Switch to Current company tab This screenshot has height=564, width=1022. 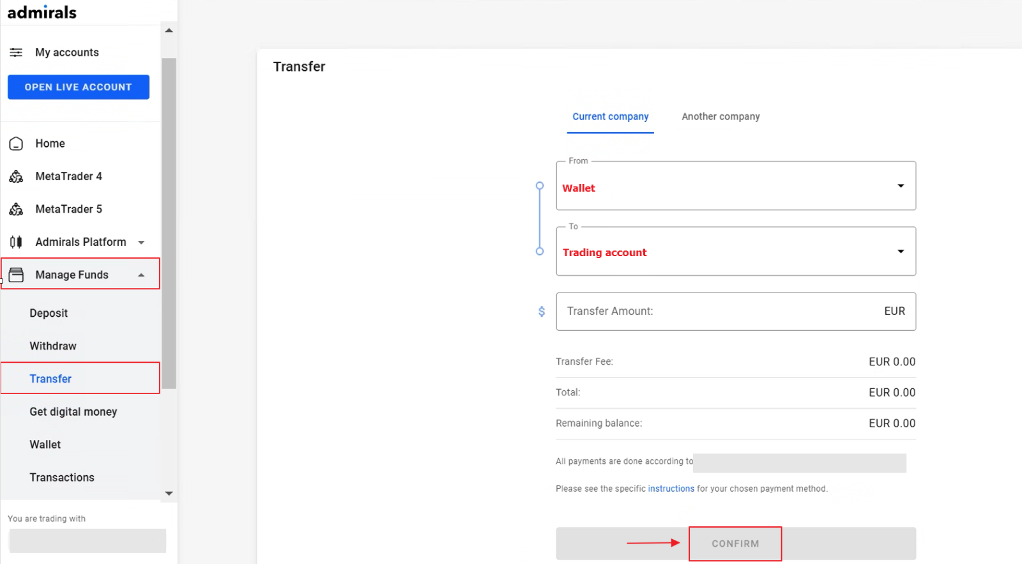coord(611,117)
